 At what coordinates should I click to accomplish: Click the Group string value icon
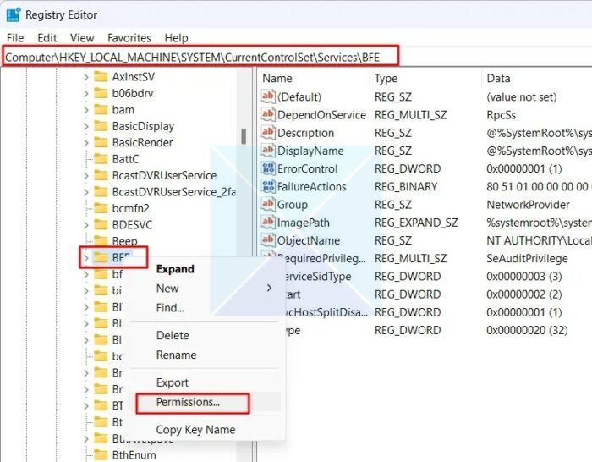click(268, 205)
